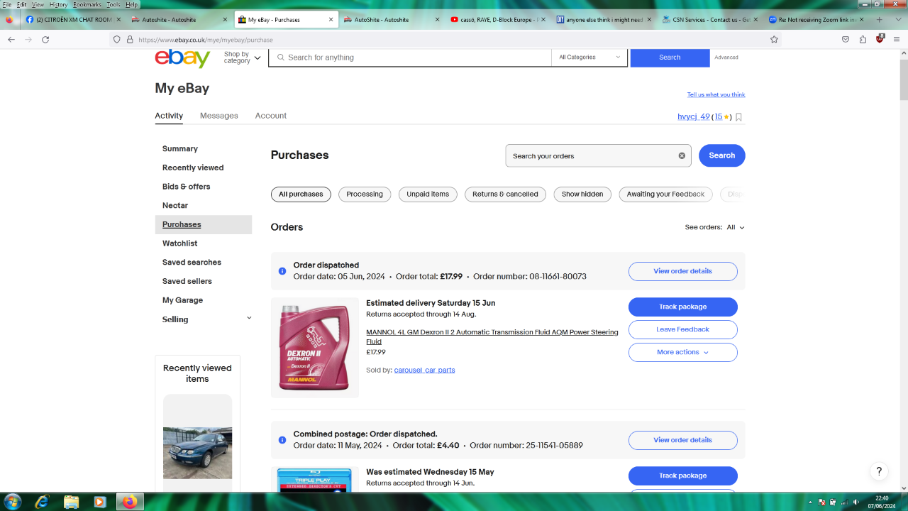This screenshot has width=908, height=511.
Task: Expand the Shop by category dropdown
Action: tap(242, 57)
